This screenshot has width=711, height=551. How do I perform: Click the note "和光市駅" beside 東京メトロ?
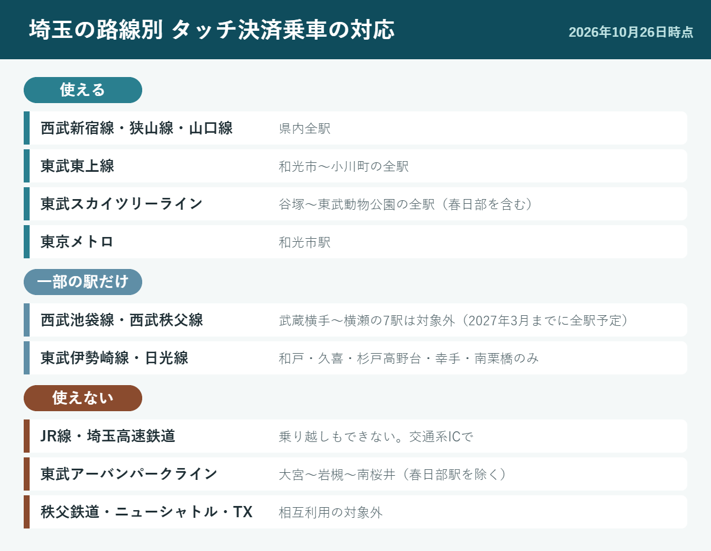pos(305,242)
